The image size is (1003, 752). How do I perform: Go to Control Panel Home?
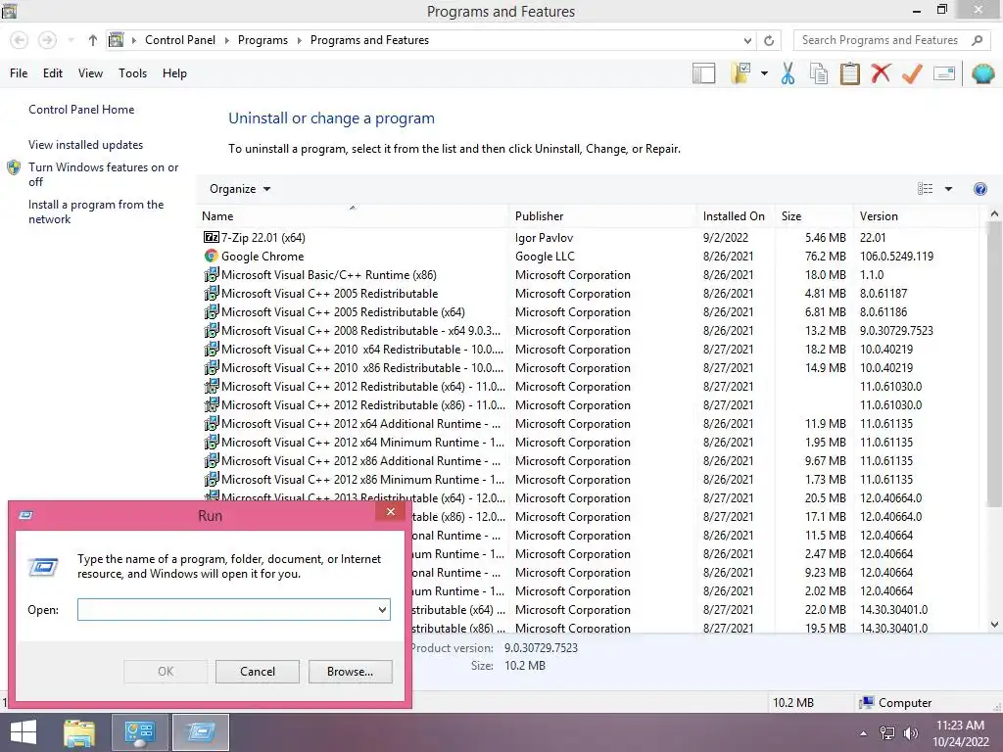tap(81, 110)
